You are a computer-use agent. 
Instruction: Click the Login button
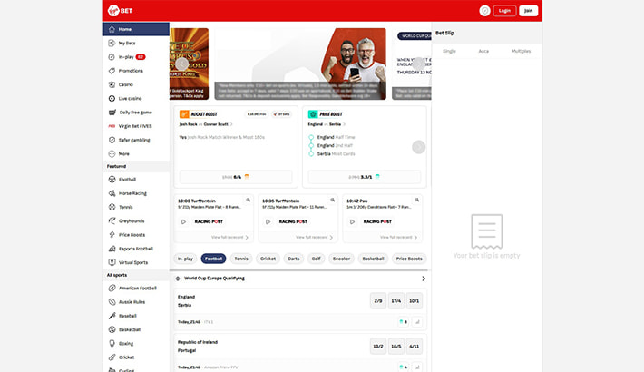tap(504, 11)
